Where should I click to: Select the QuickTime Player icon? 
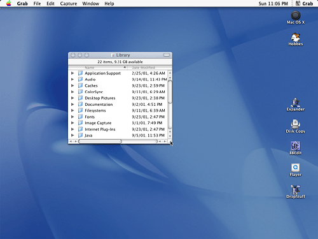296,168
